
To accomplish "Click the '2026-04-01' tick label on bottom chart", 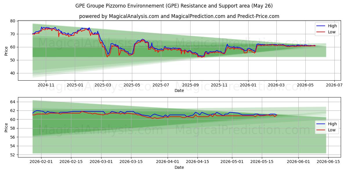I will (x=168, y=162).
